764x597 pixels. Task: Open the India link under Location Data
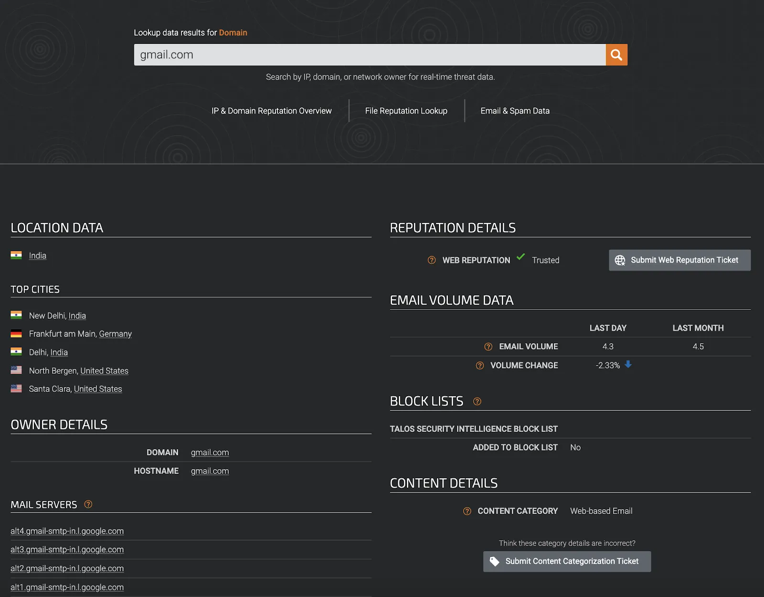click(x=38, y=256)
